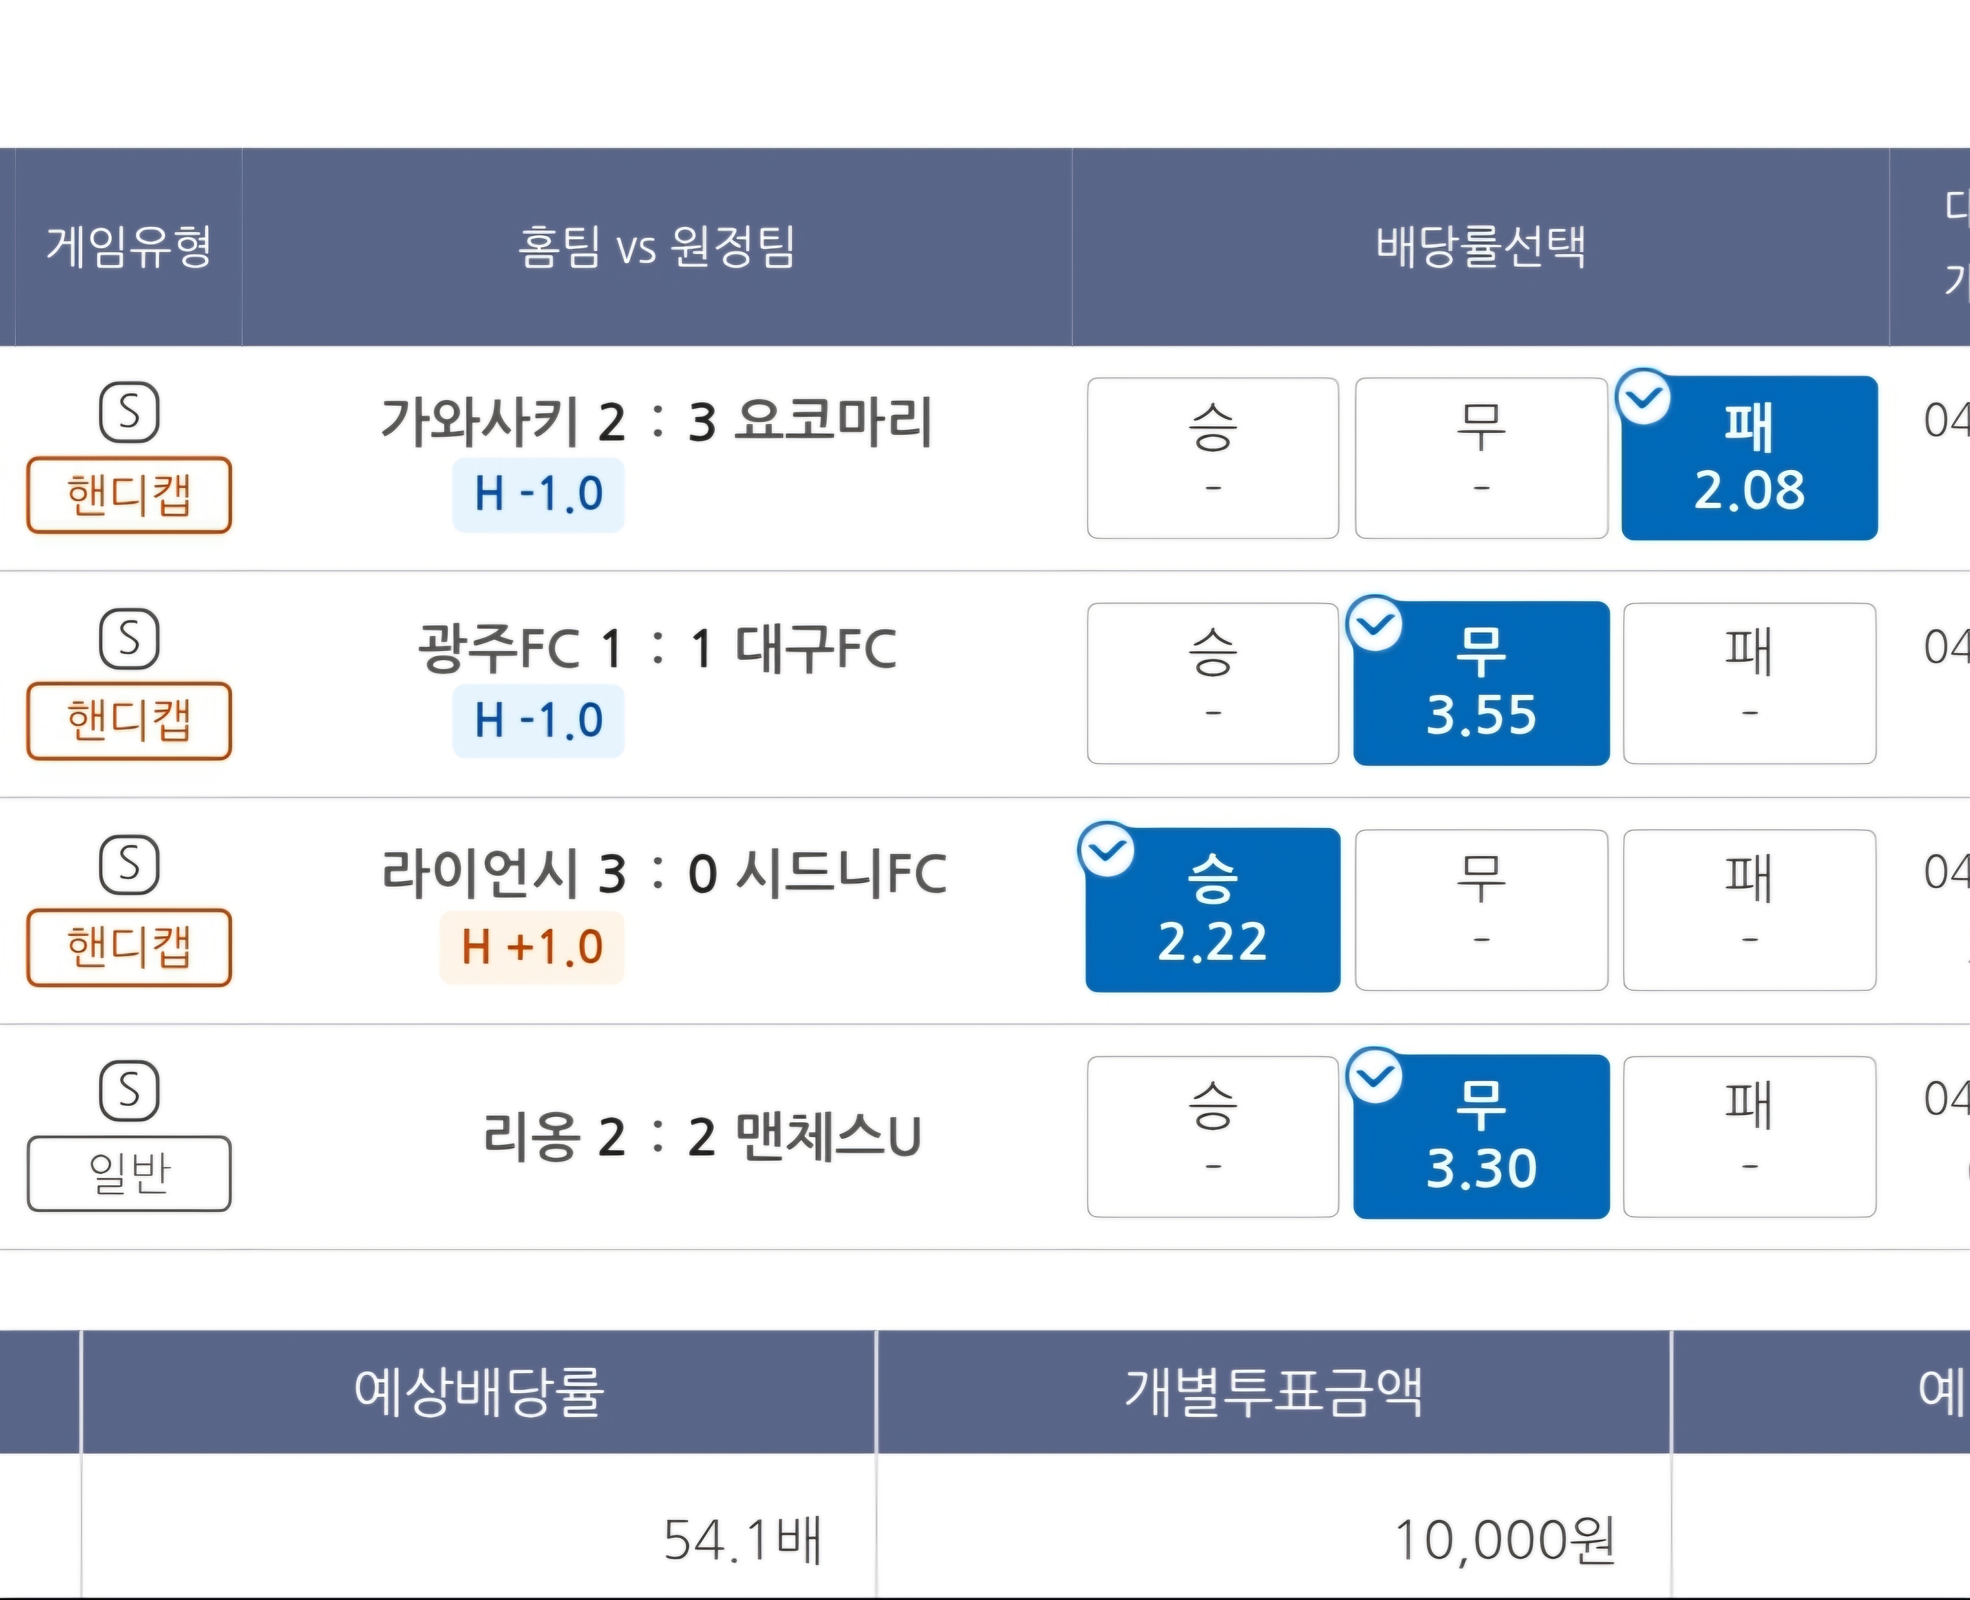Deselect 승 2.22 for 라이언시 vs 시드니FC

tap(1213, 911)
